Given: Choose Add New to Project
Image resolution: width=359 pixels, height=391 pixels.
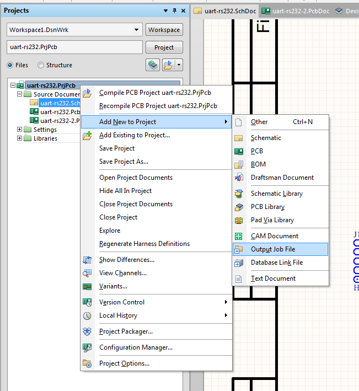Looking at the screenshot, I should coord(156,122).
